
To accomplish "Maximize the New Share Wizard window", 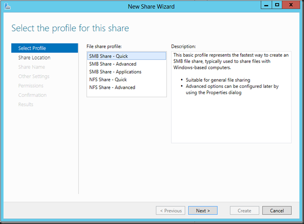I will (277, 5).
